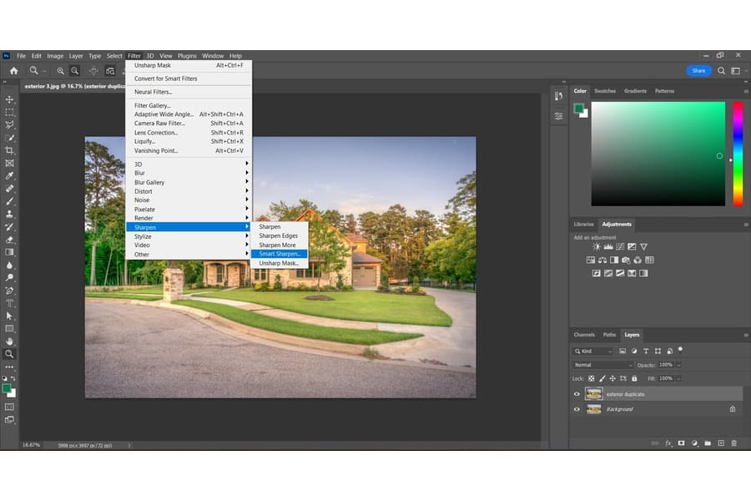Select the Clone Stamp tool
The width and height of the screenshot is (751, 501).
(x=9, y=214)
